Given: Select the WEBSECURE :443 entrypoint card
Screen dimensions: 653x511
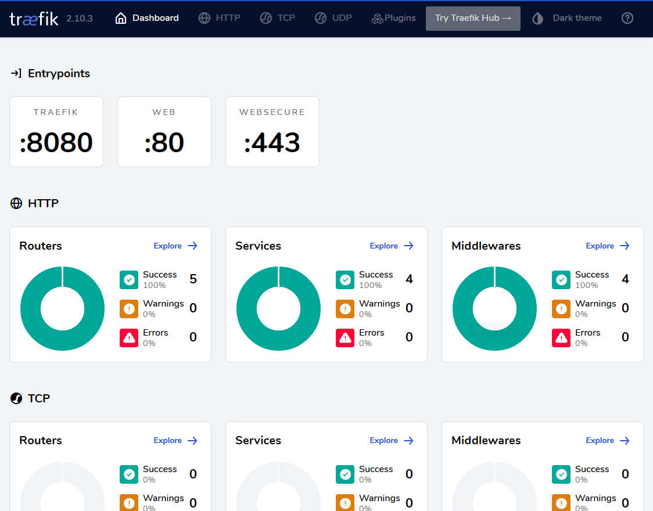Looking at the screenshot, I should 272,132.
